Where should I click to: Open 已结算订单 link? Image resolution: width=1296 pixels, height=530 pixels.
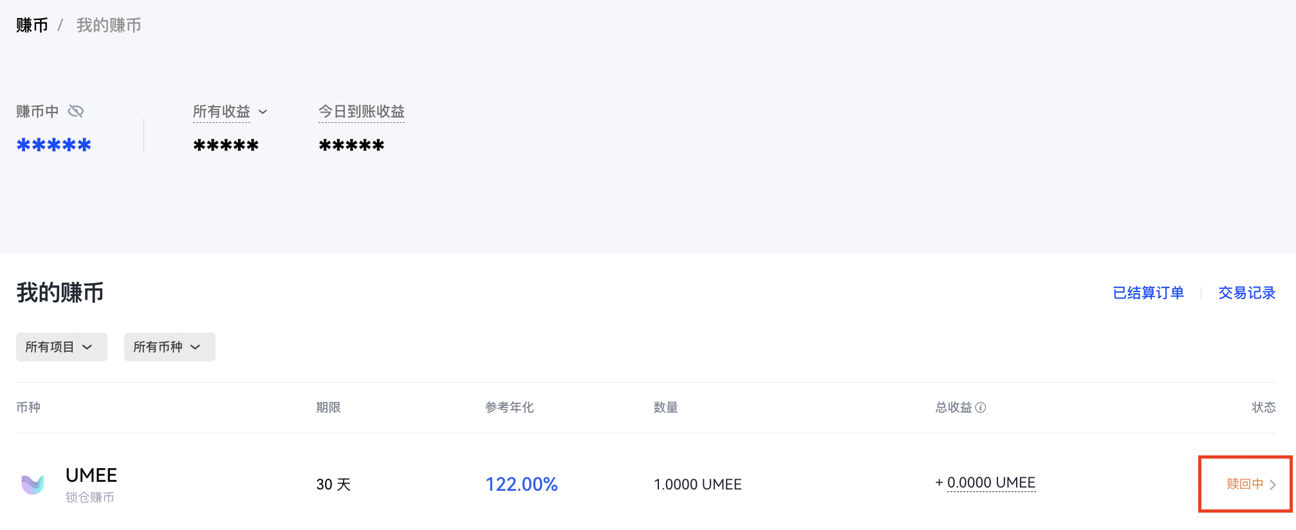(1148, 293)
